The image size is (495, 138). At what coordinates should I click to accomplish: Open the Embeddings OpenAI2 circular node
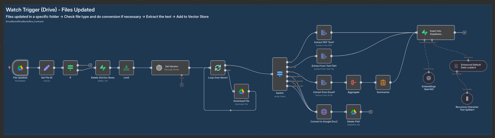click(429, 78)
